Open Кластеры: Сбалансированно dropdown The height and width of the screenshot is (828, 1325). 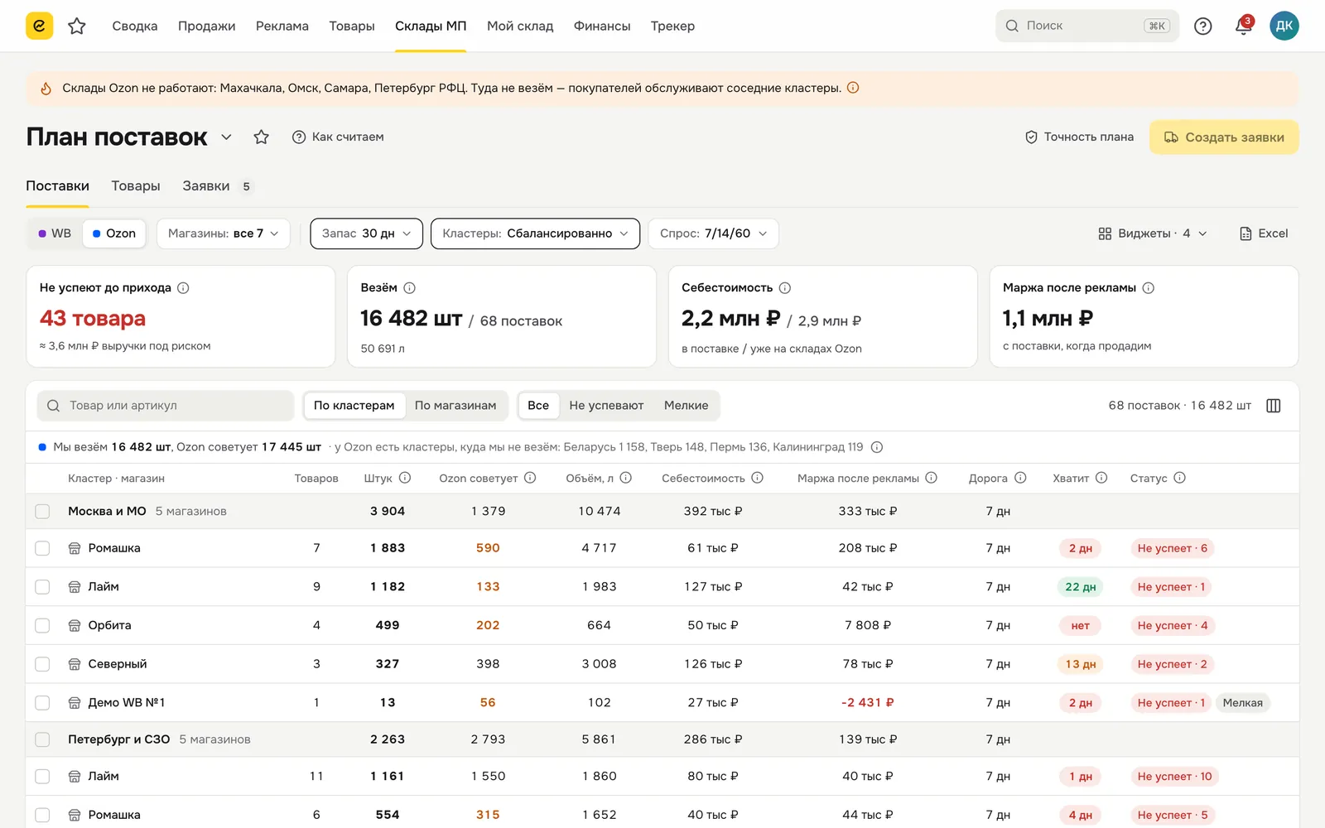(535, 233)
